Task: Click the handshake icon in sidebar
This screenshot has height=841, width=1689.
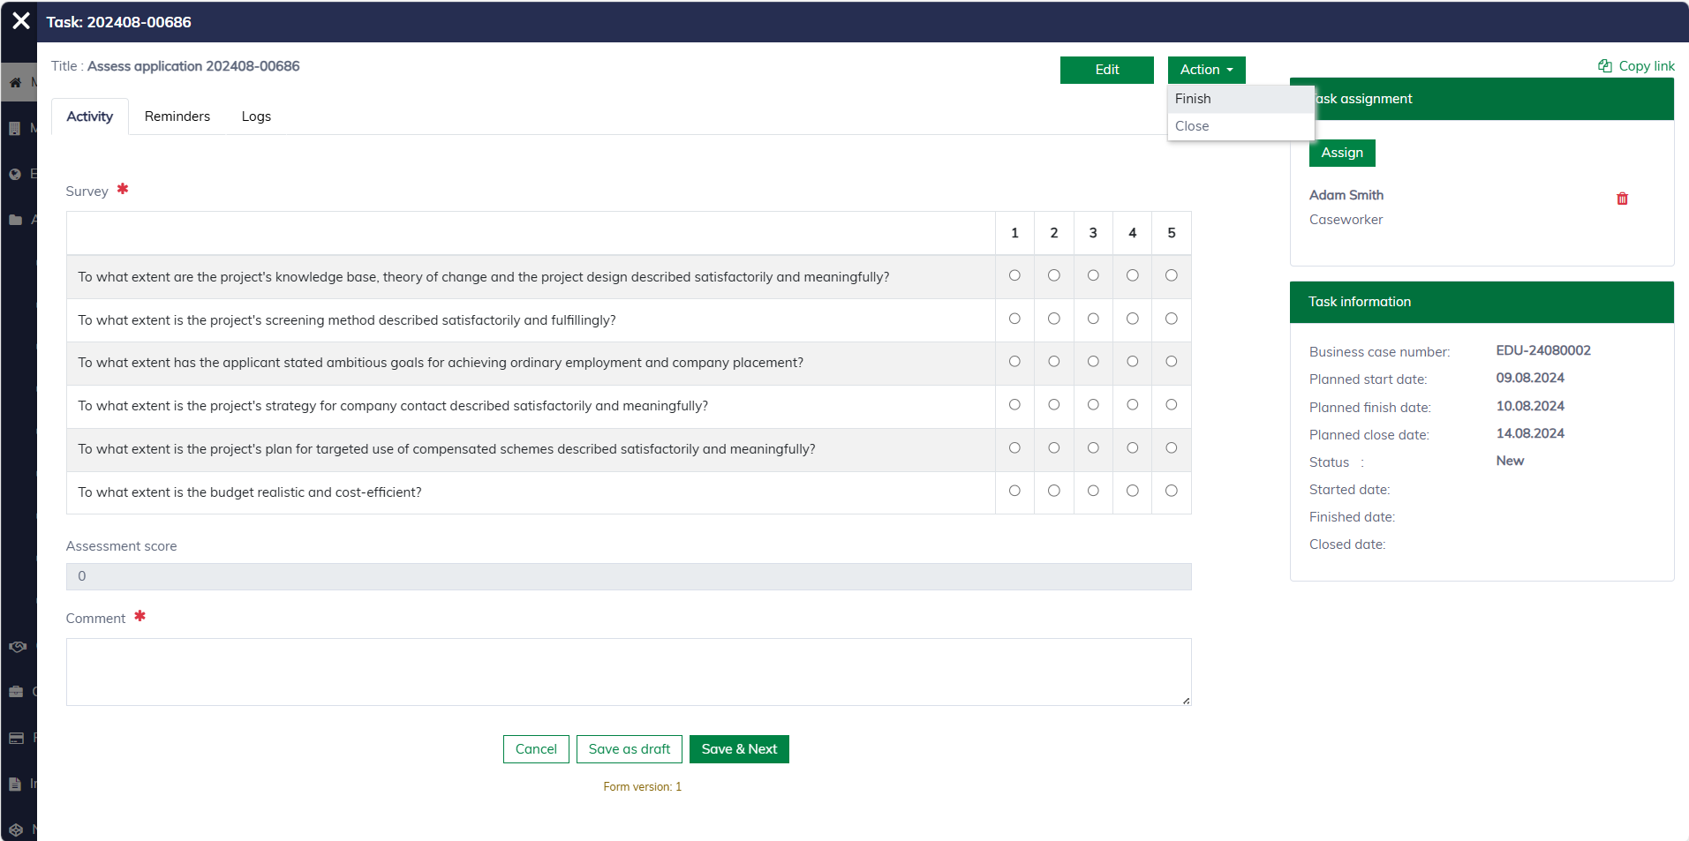Action: tap(17, 647)
